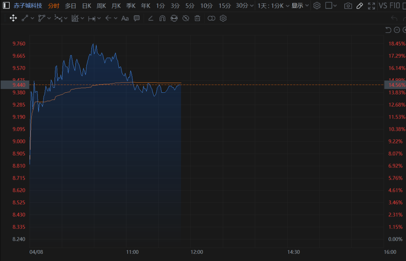Click the 8.240 base price label
The width and height of the screenshot is (406, 261).
point(19,239)
